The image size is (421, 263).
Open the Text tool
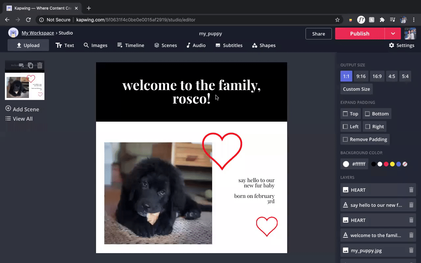pyautogui.click(x=65, y=45)
